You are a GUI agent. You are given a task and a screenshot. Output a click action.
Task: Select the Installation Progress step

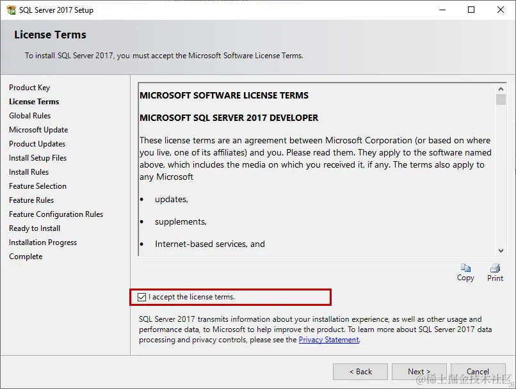point(43,242)
